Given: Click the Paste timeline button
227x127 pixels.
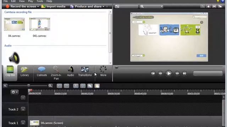Looking at the screenshot, I should pyautogui.click(x=97, y=86).
